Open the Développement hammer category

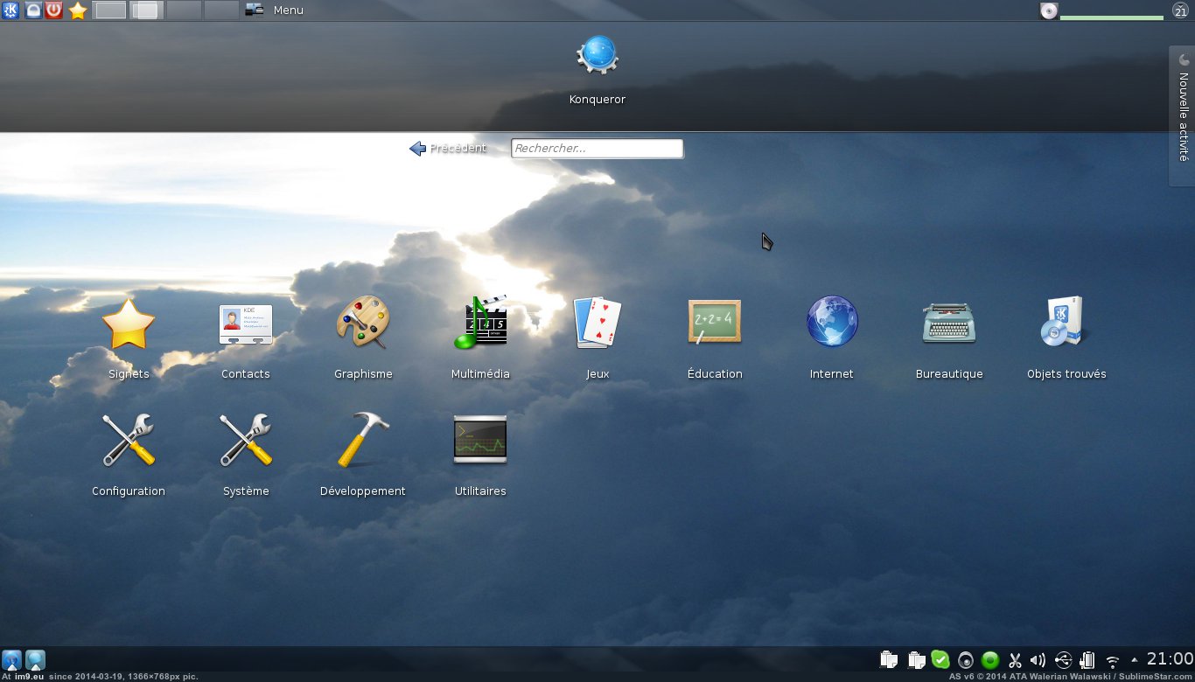coord(363,441)
